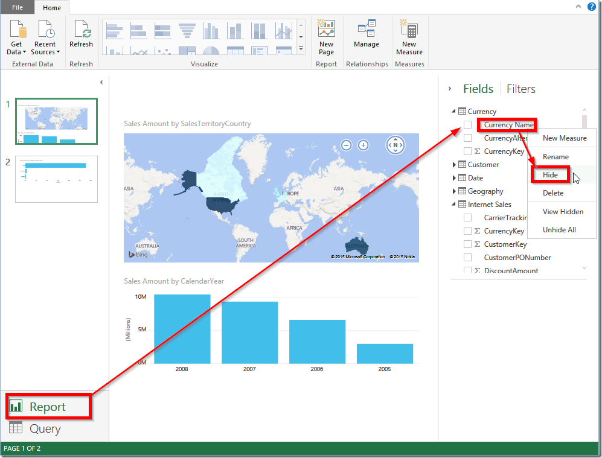Screen dimensions: 602x458
Task: Zoom out on map with minus icon
Action: 347,145
